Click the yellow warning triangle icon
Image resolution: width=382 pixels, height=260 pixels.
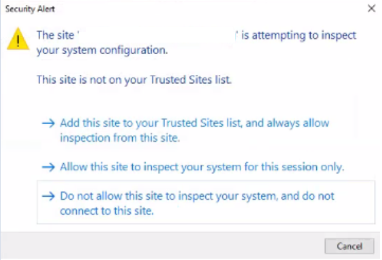(18, 40)
